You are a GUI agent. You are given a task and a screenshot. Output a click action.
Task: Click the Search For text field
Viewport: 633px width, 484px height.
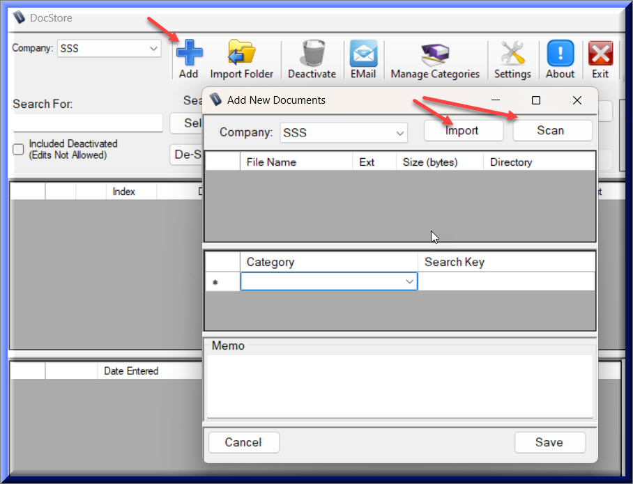tap(88, 123)
